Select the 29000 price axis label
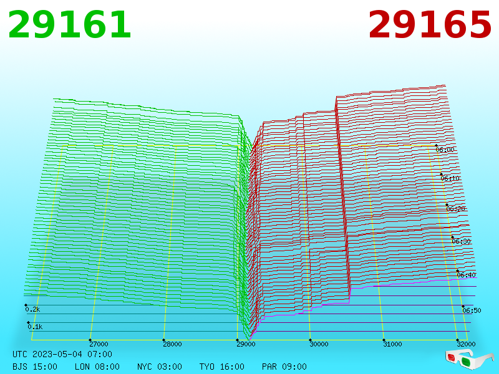 246,344
